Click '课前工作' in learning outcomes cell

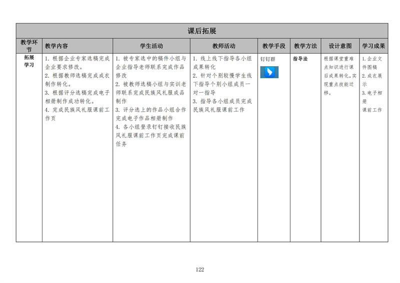(372, 110)
